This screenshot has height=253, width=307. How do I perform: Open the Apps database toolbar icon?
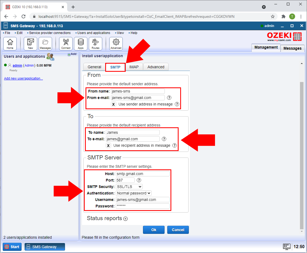coord(81,43)
